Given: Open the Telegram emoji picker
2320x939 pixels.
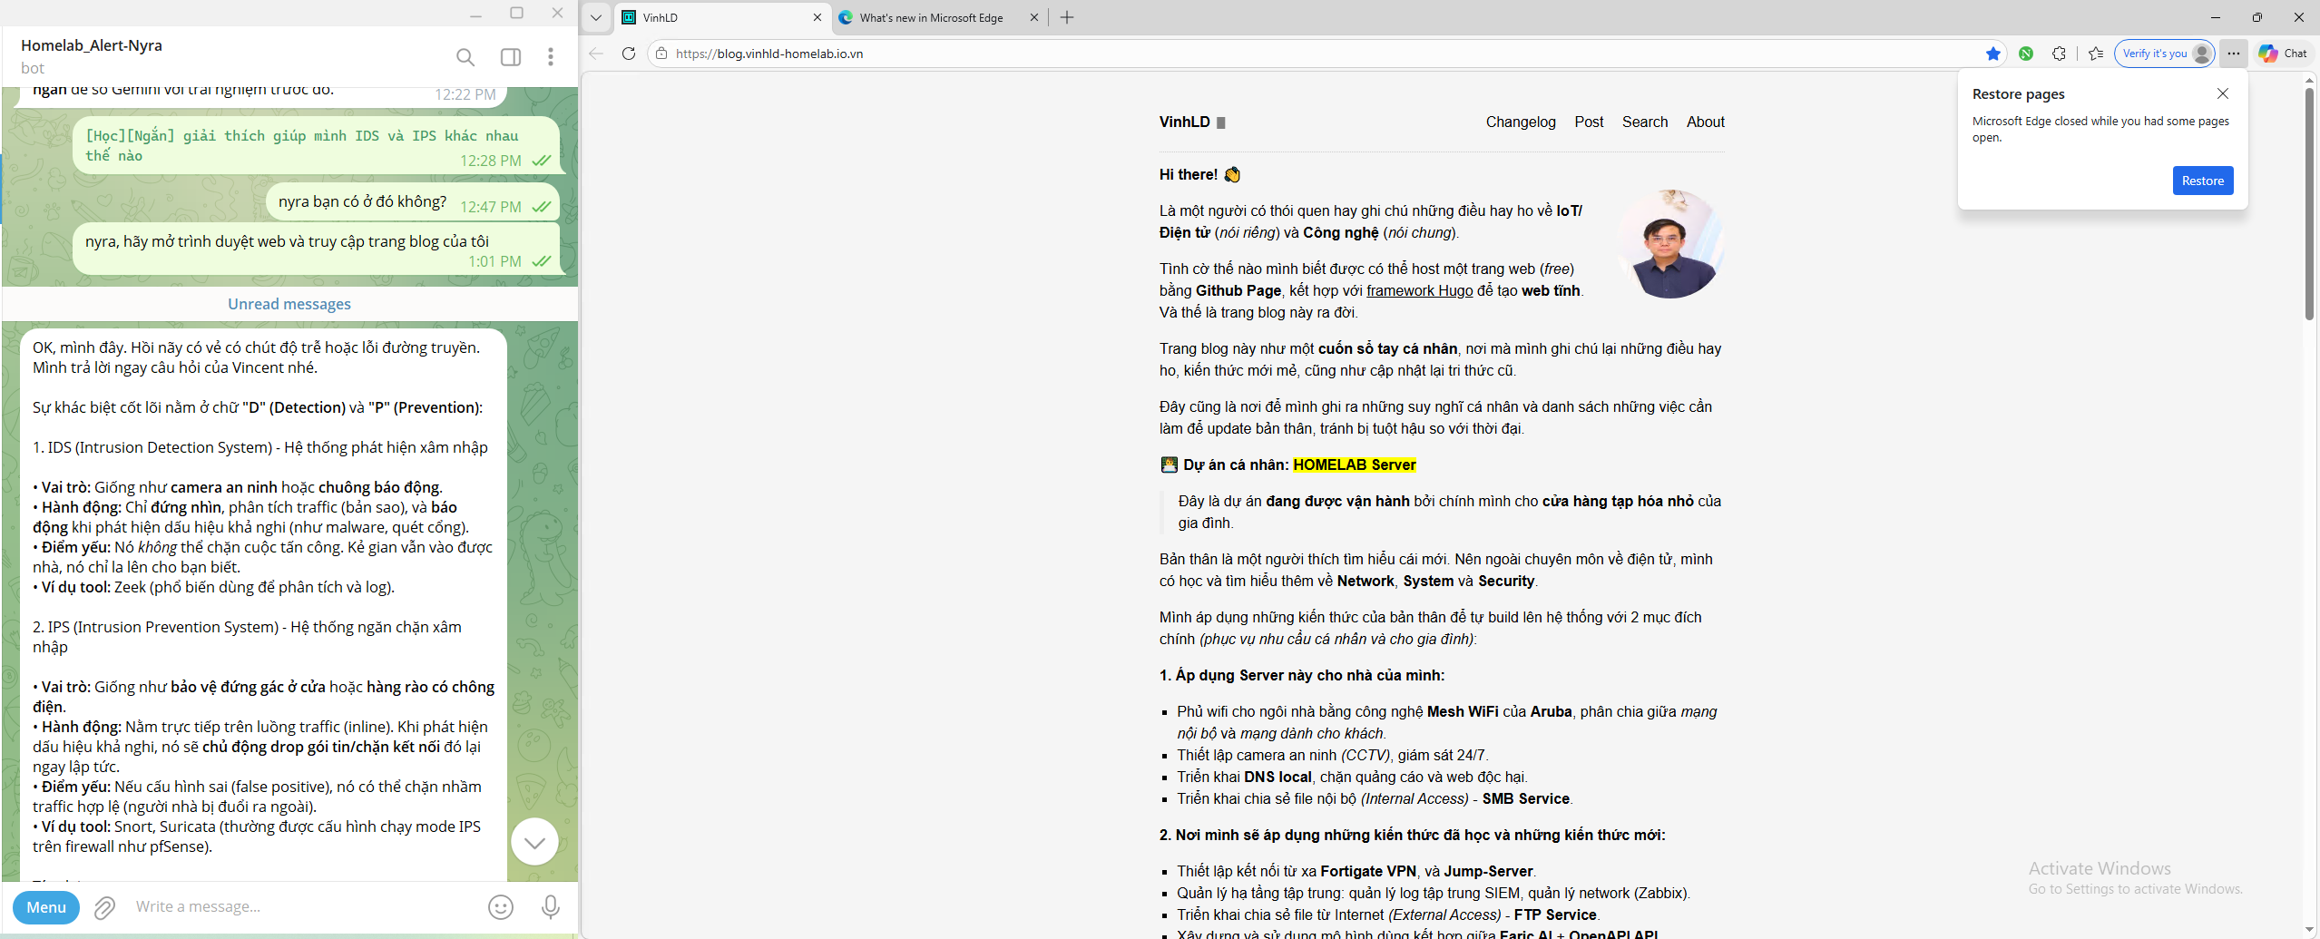Looking at the screenshot, I should coord(501,907).
